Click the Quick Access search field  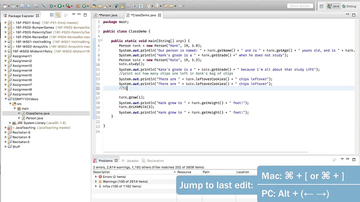pyautogui.click(x=300, y=6)
